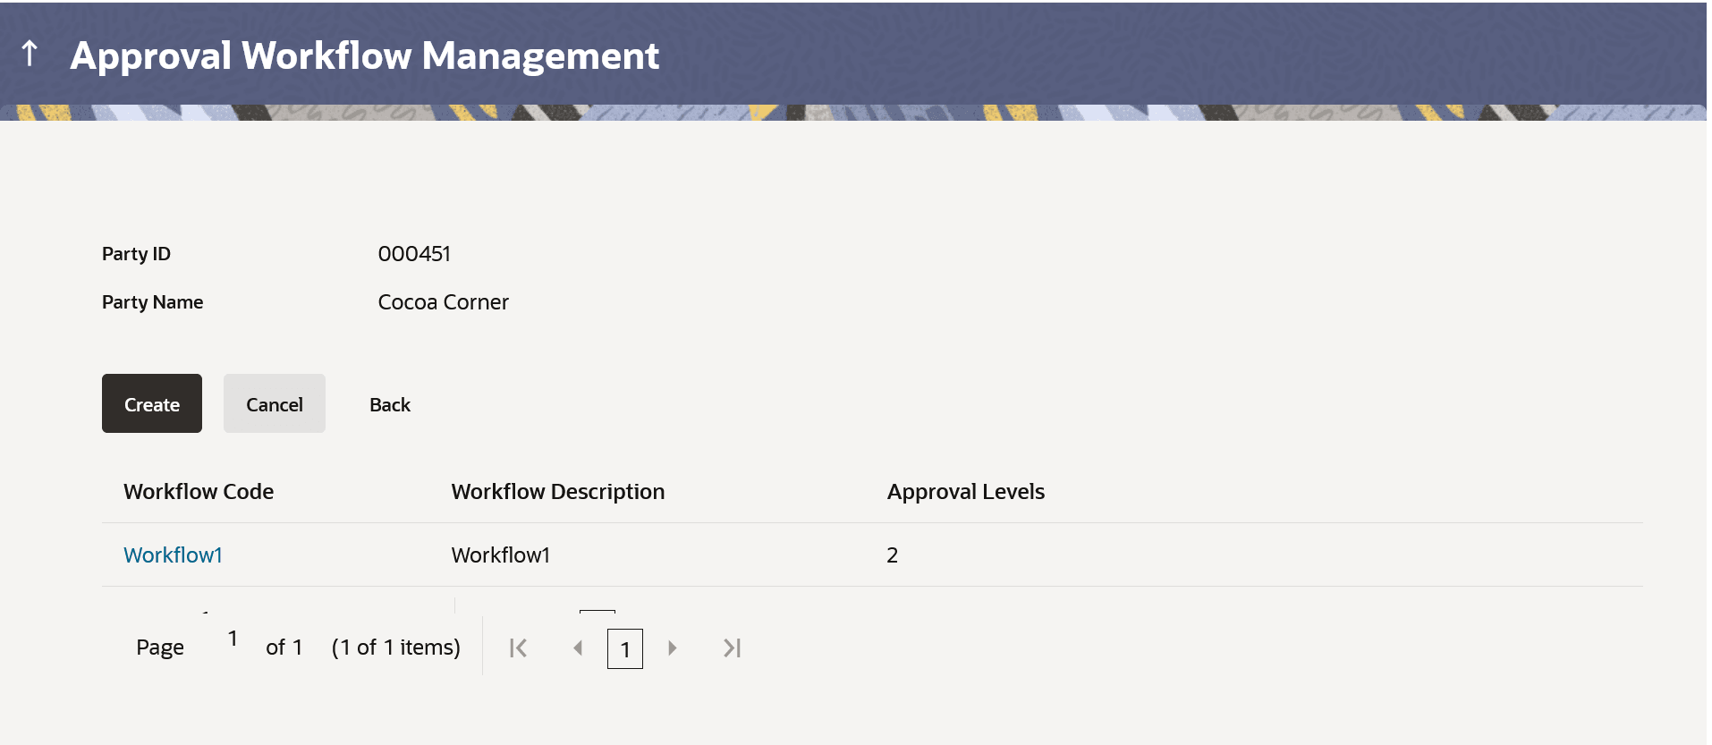Click the Party ID value 000451
Viewport: 1712px width, 745px height.
[414, 254]
